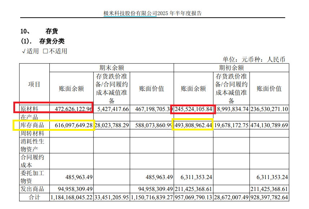The width and height of the screenshot is (309, 209).
Task: Click ending book balance 94,958,309.49 for 发出商品
Action: [x=75, y=189]
